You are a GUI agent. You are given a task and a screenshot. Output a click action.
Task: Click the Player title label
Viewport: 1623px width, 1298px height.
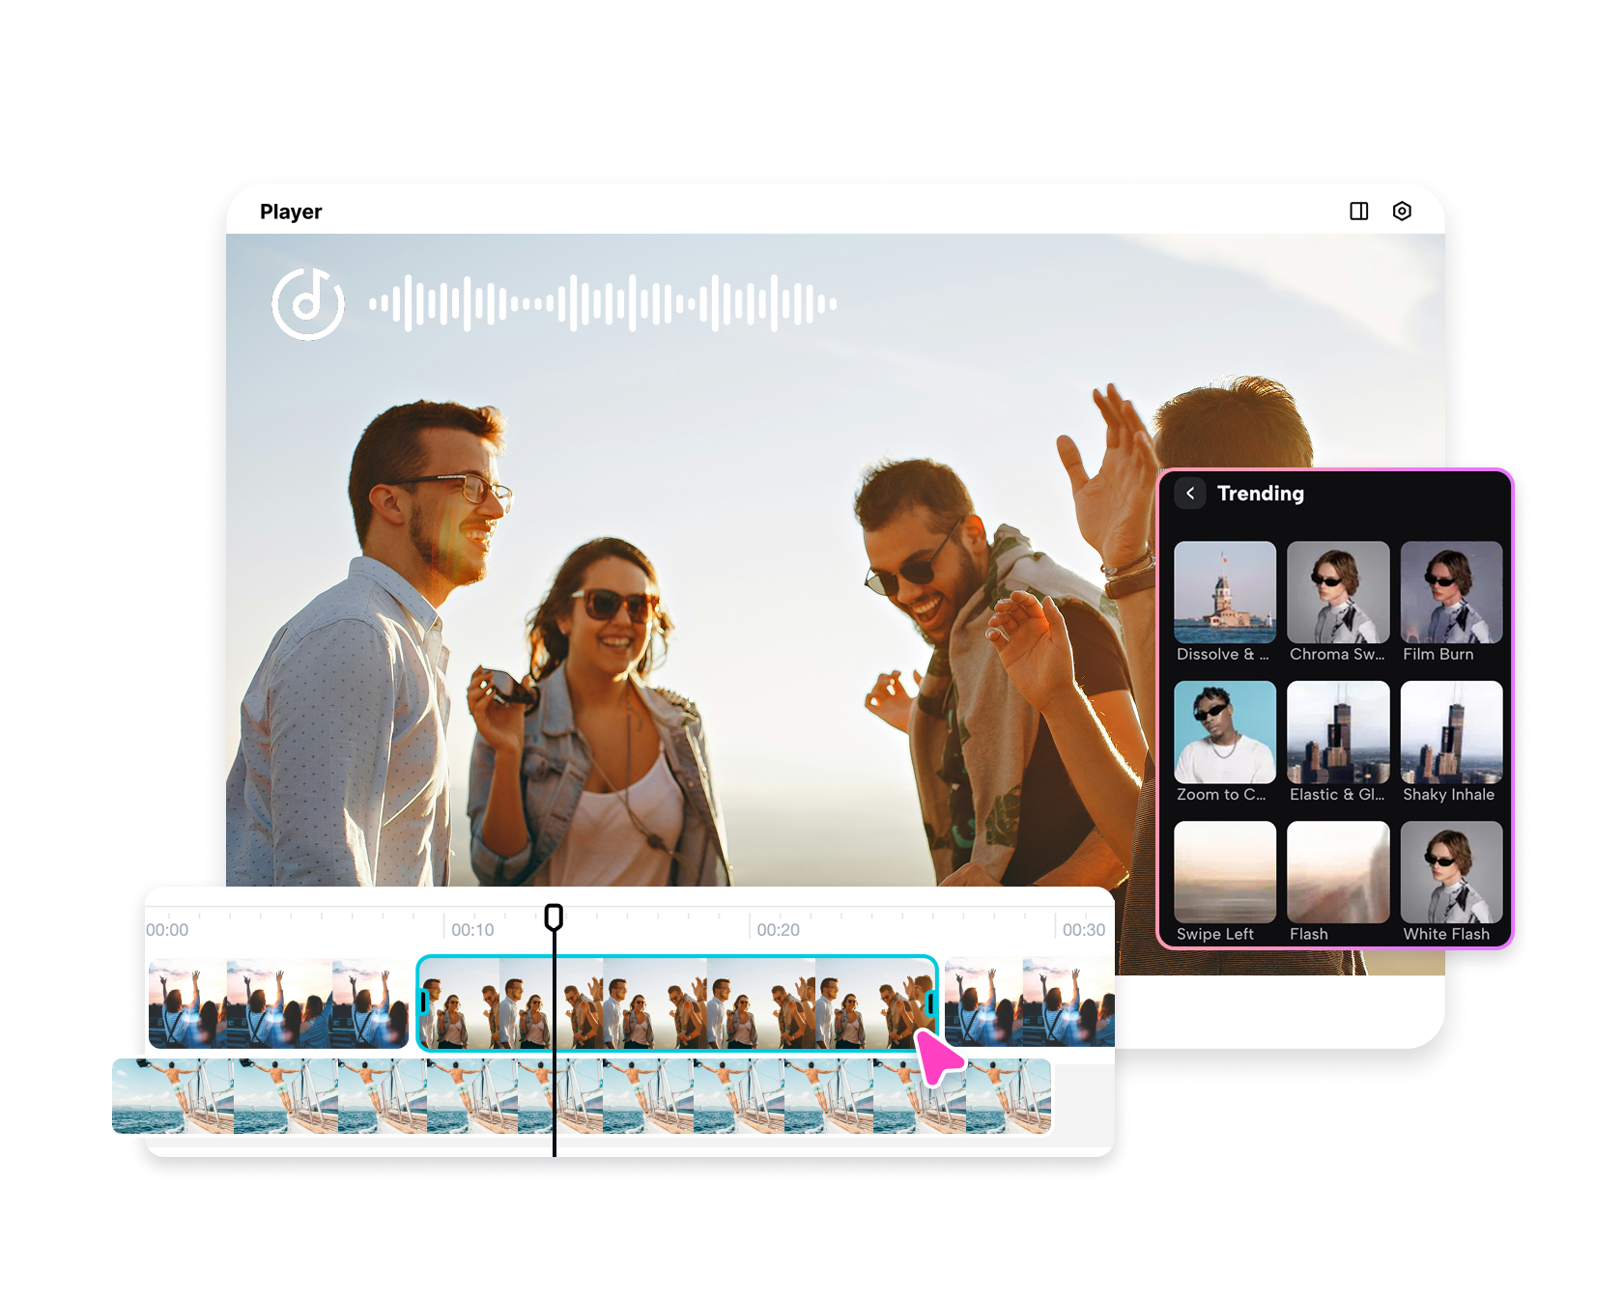[292, 211]
